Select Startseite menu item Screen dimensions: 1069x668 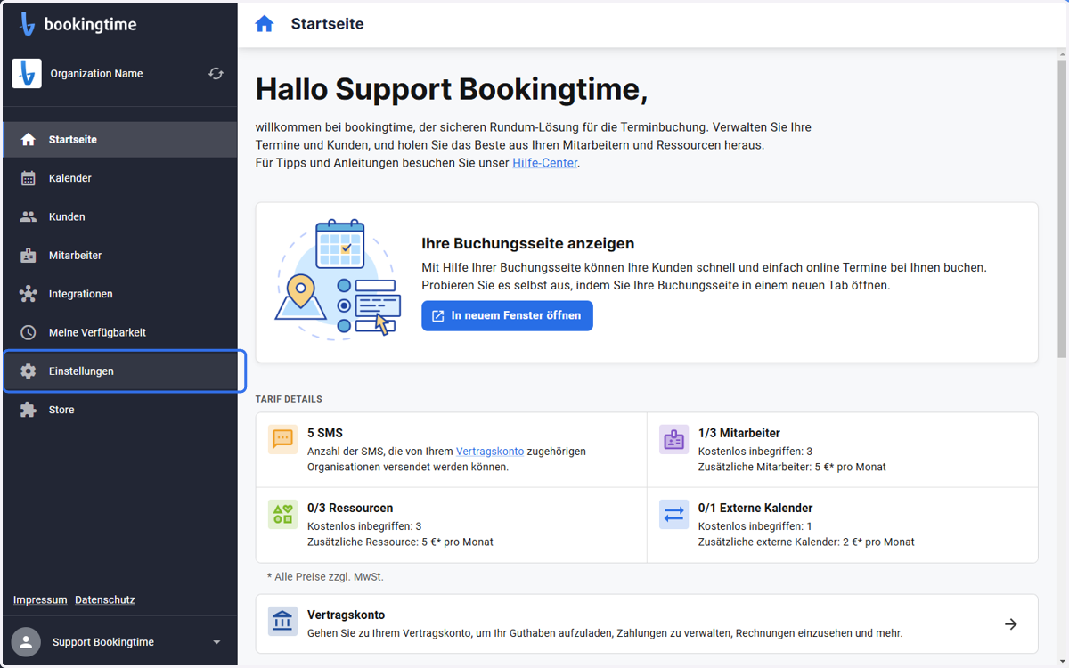[x=120, y=140]
